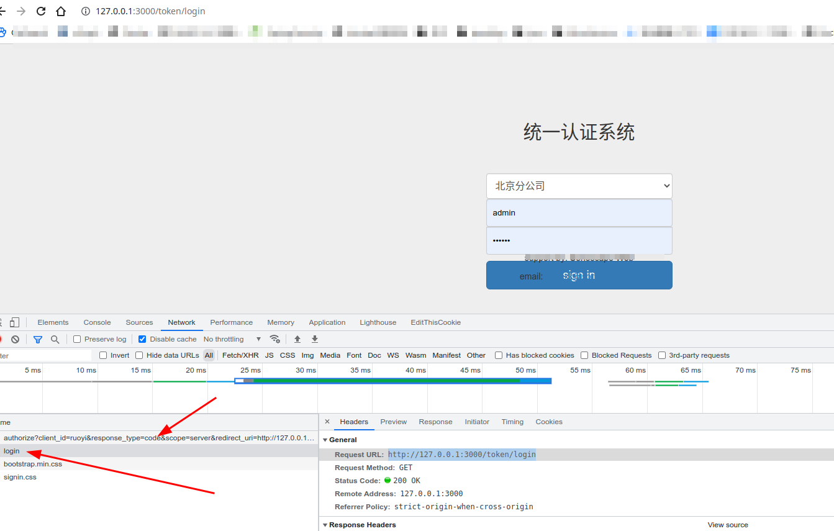Filter requests by Wasm
The image size is (834, 531).
pos(415,355)
